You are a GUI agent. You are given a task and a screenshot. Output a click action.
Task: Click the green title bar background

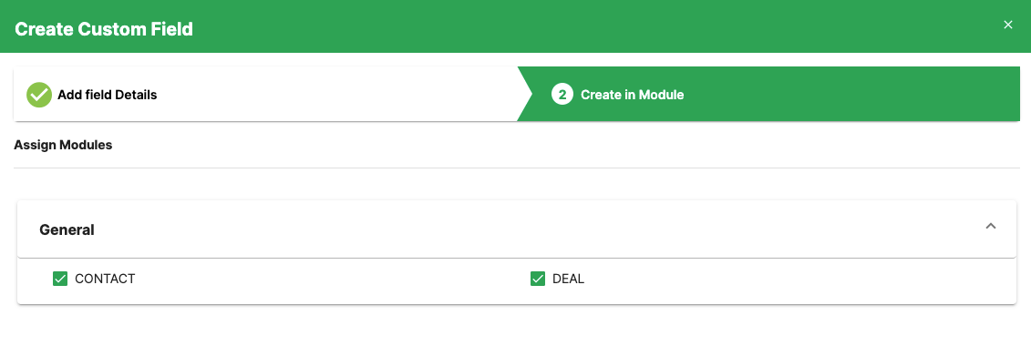tap(592, 26)
